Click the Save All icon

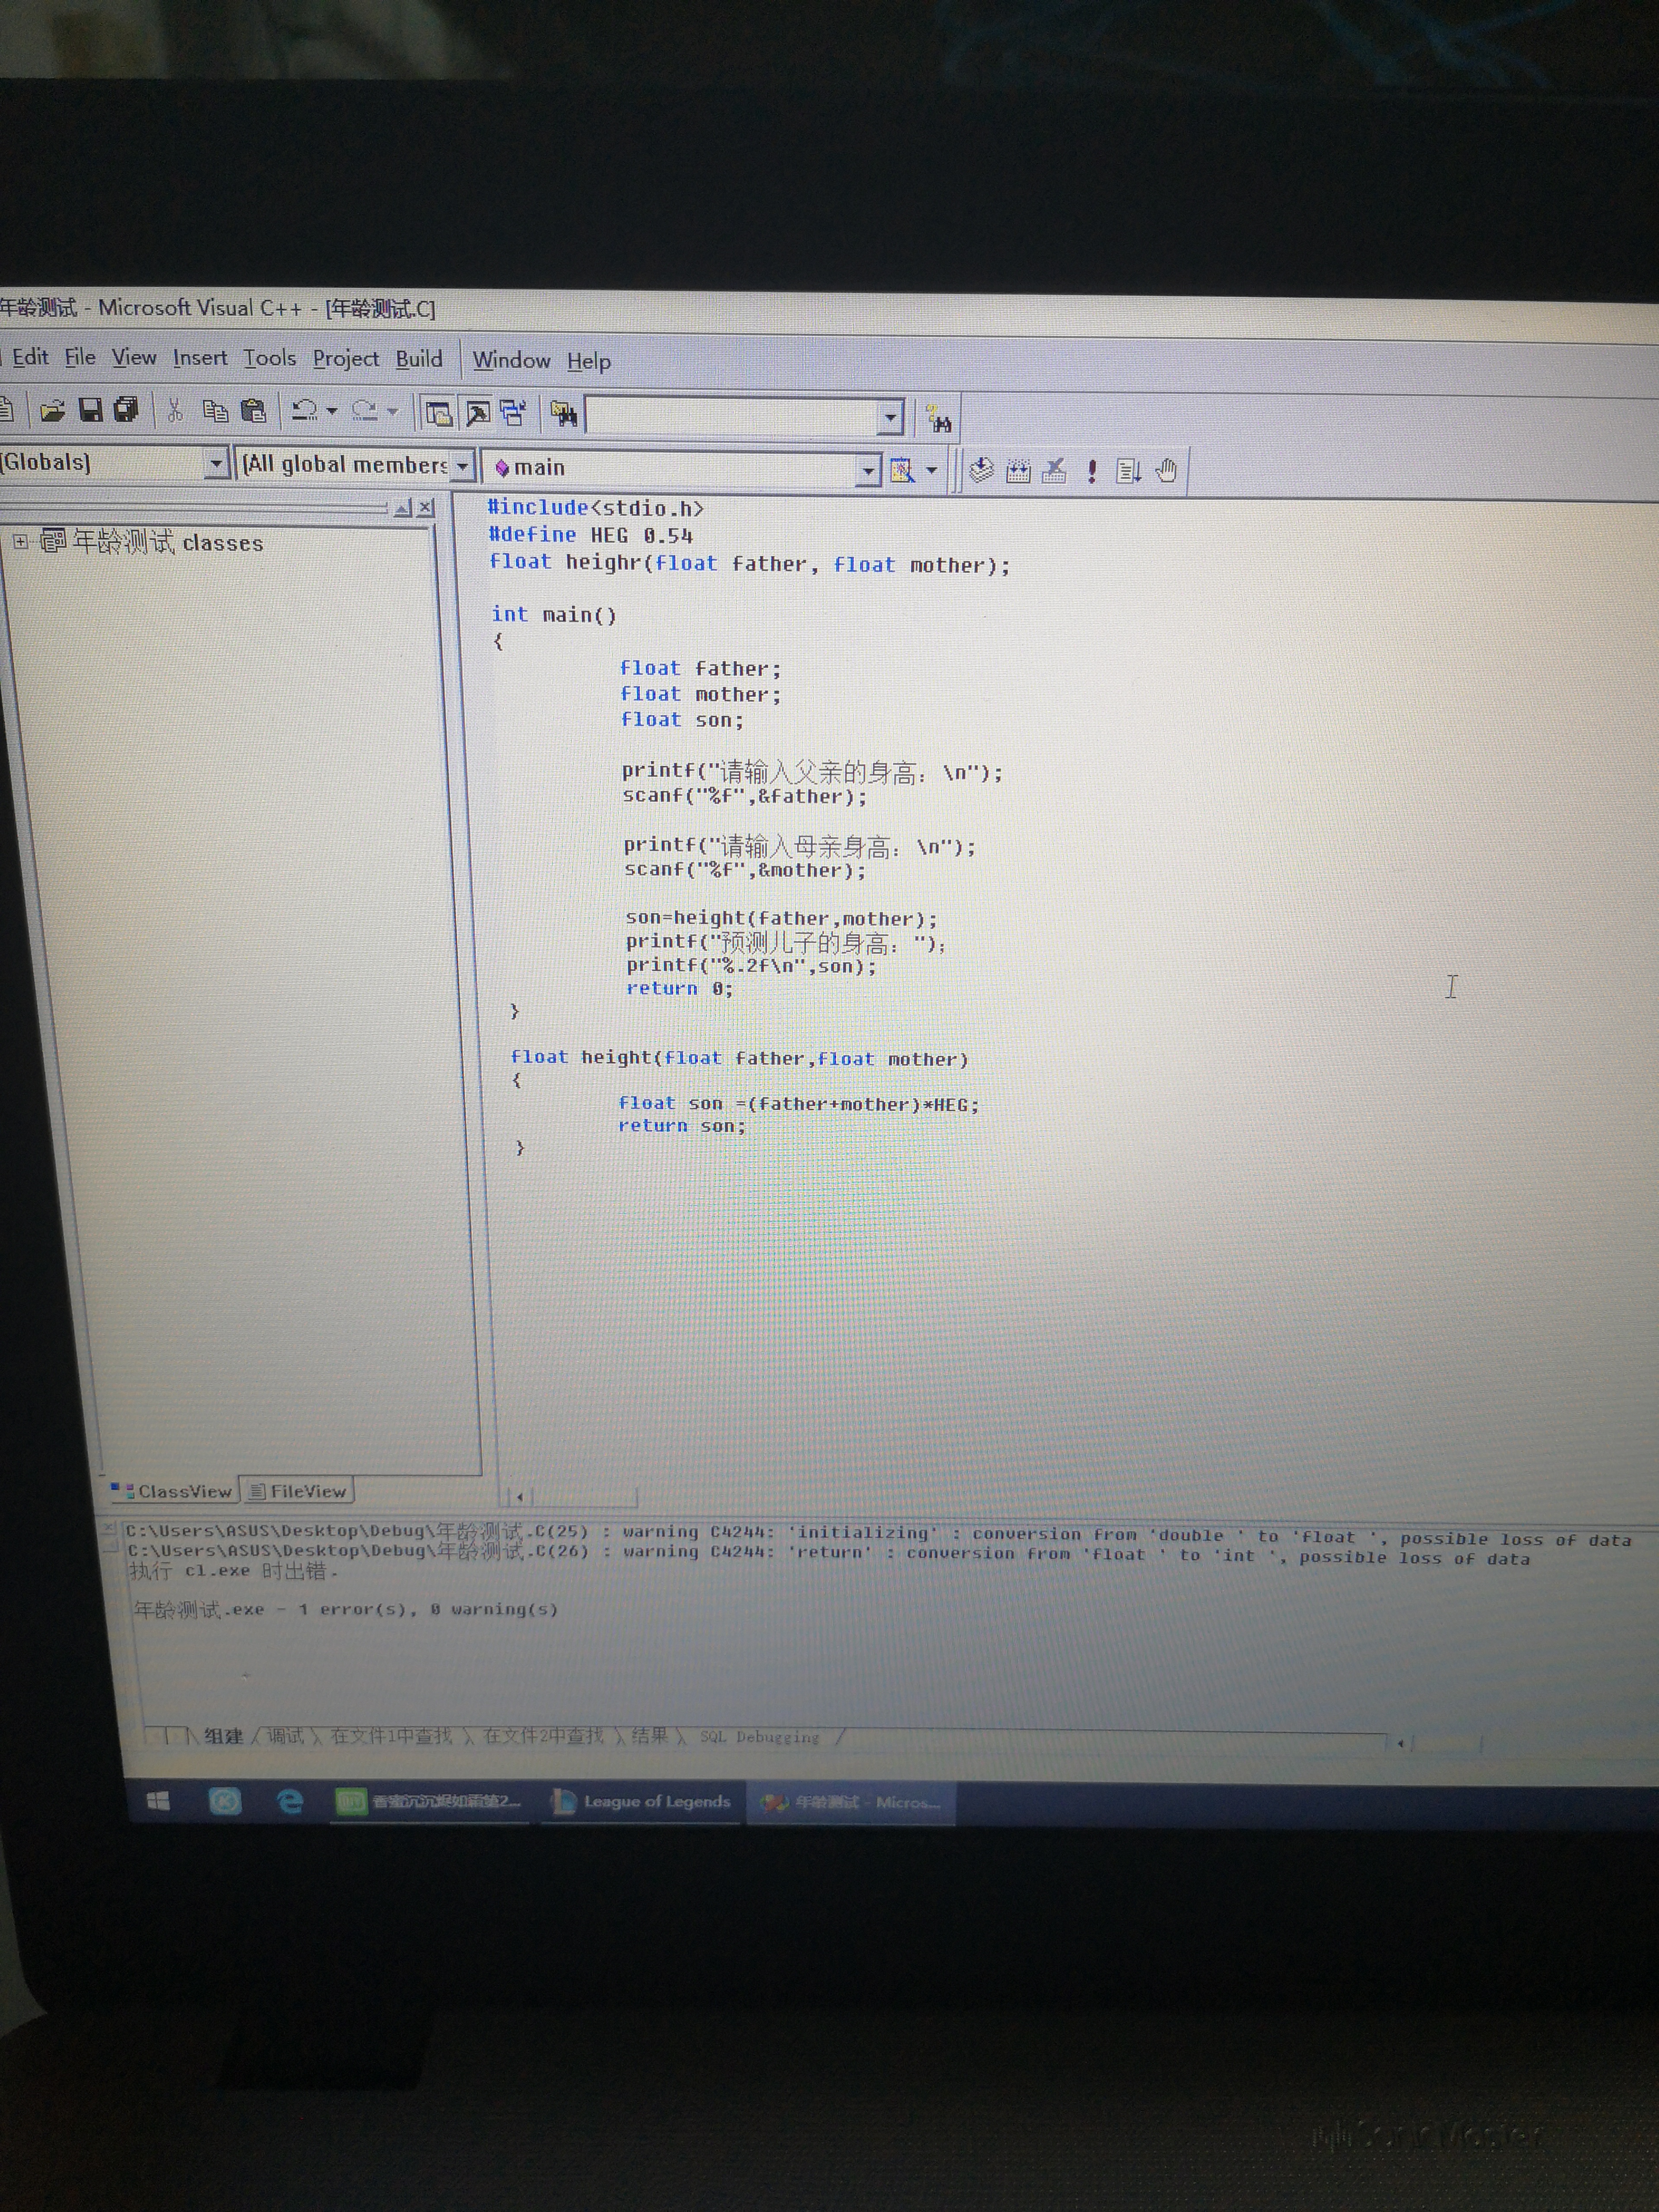point(126,410)
